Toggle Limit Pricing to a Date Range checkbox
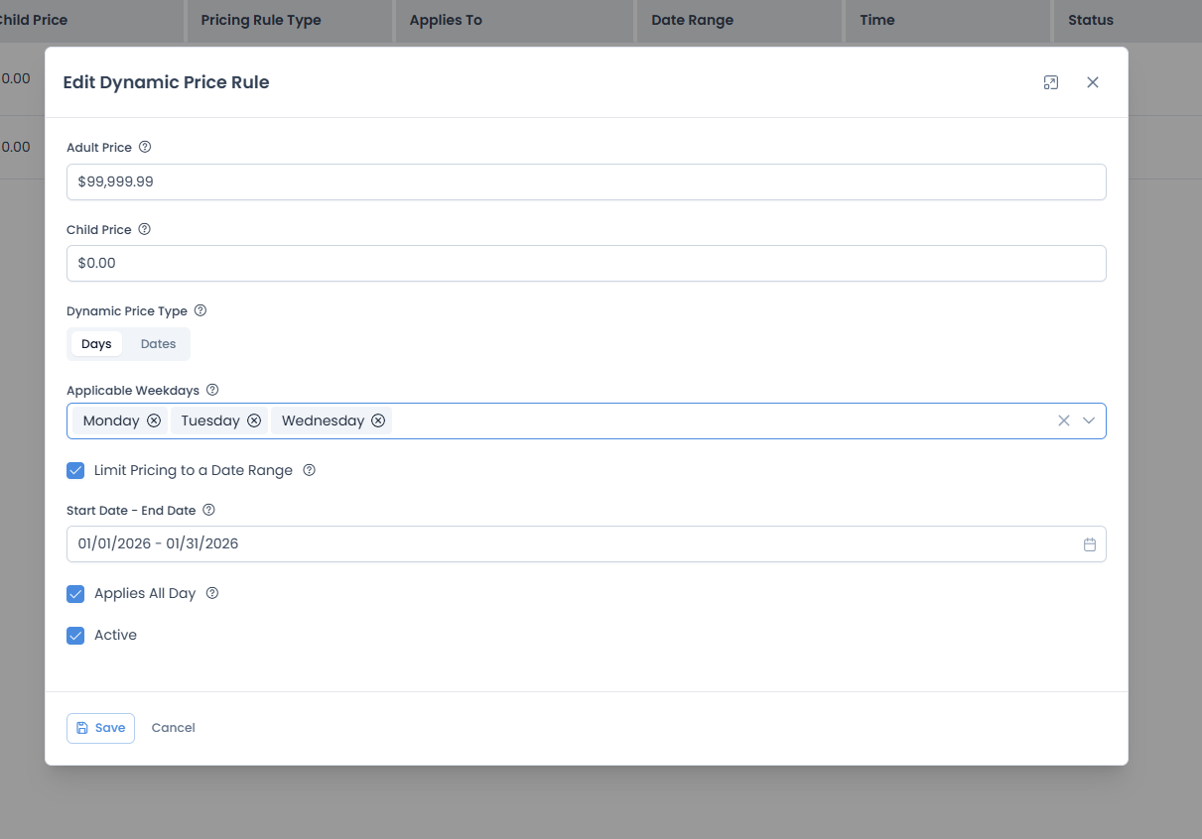 click(x=75, y=470)
